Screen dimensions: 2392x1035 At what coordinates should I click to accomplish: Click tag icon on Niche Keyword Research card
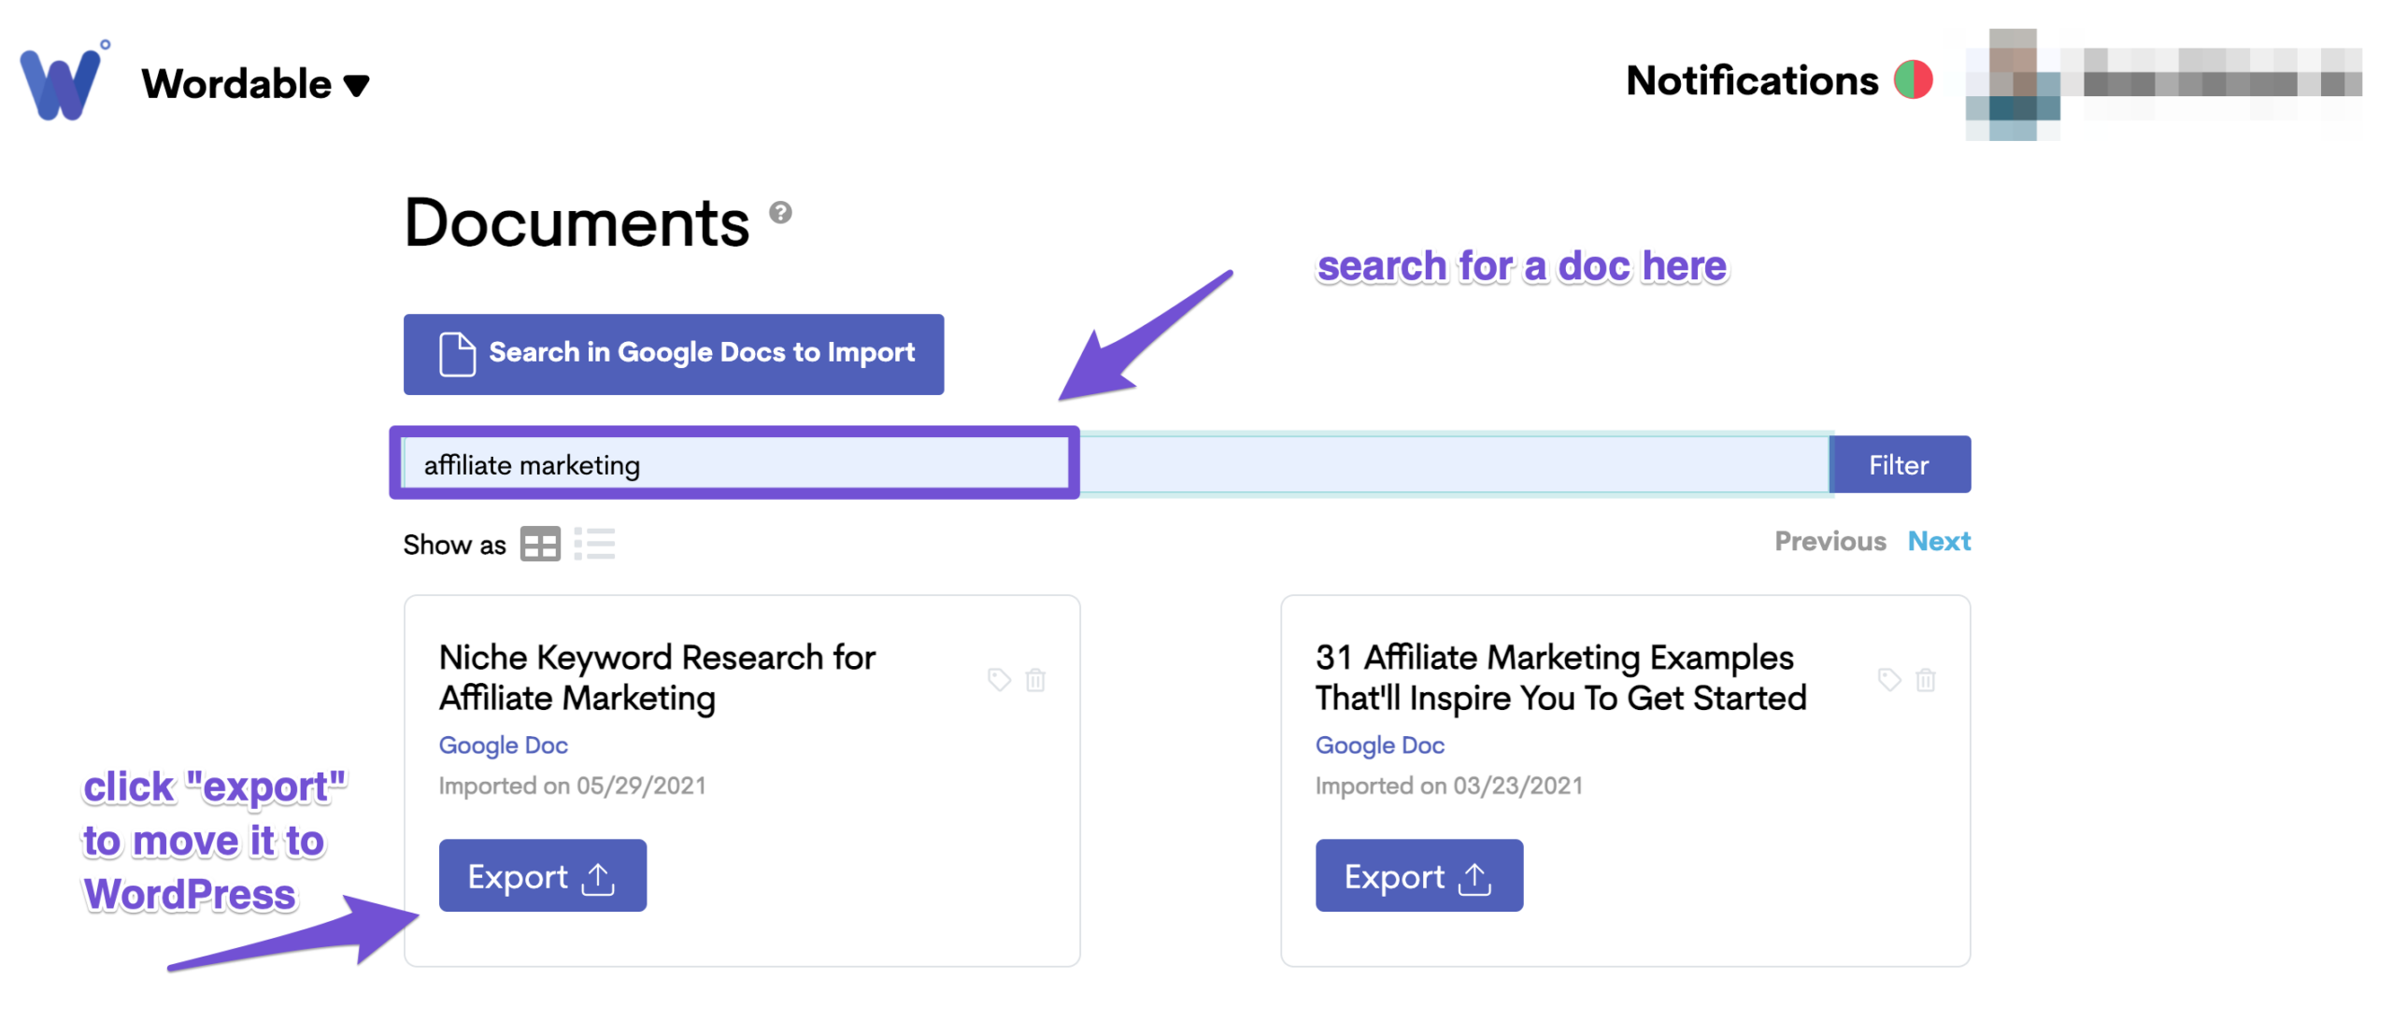[999, 679]
